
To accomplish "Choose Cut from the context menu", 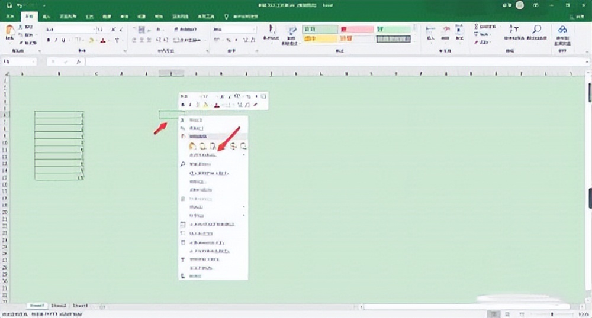I will click(213, 120).
